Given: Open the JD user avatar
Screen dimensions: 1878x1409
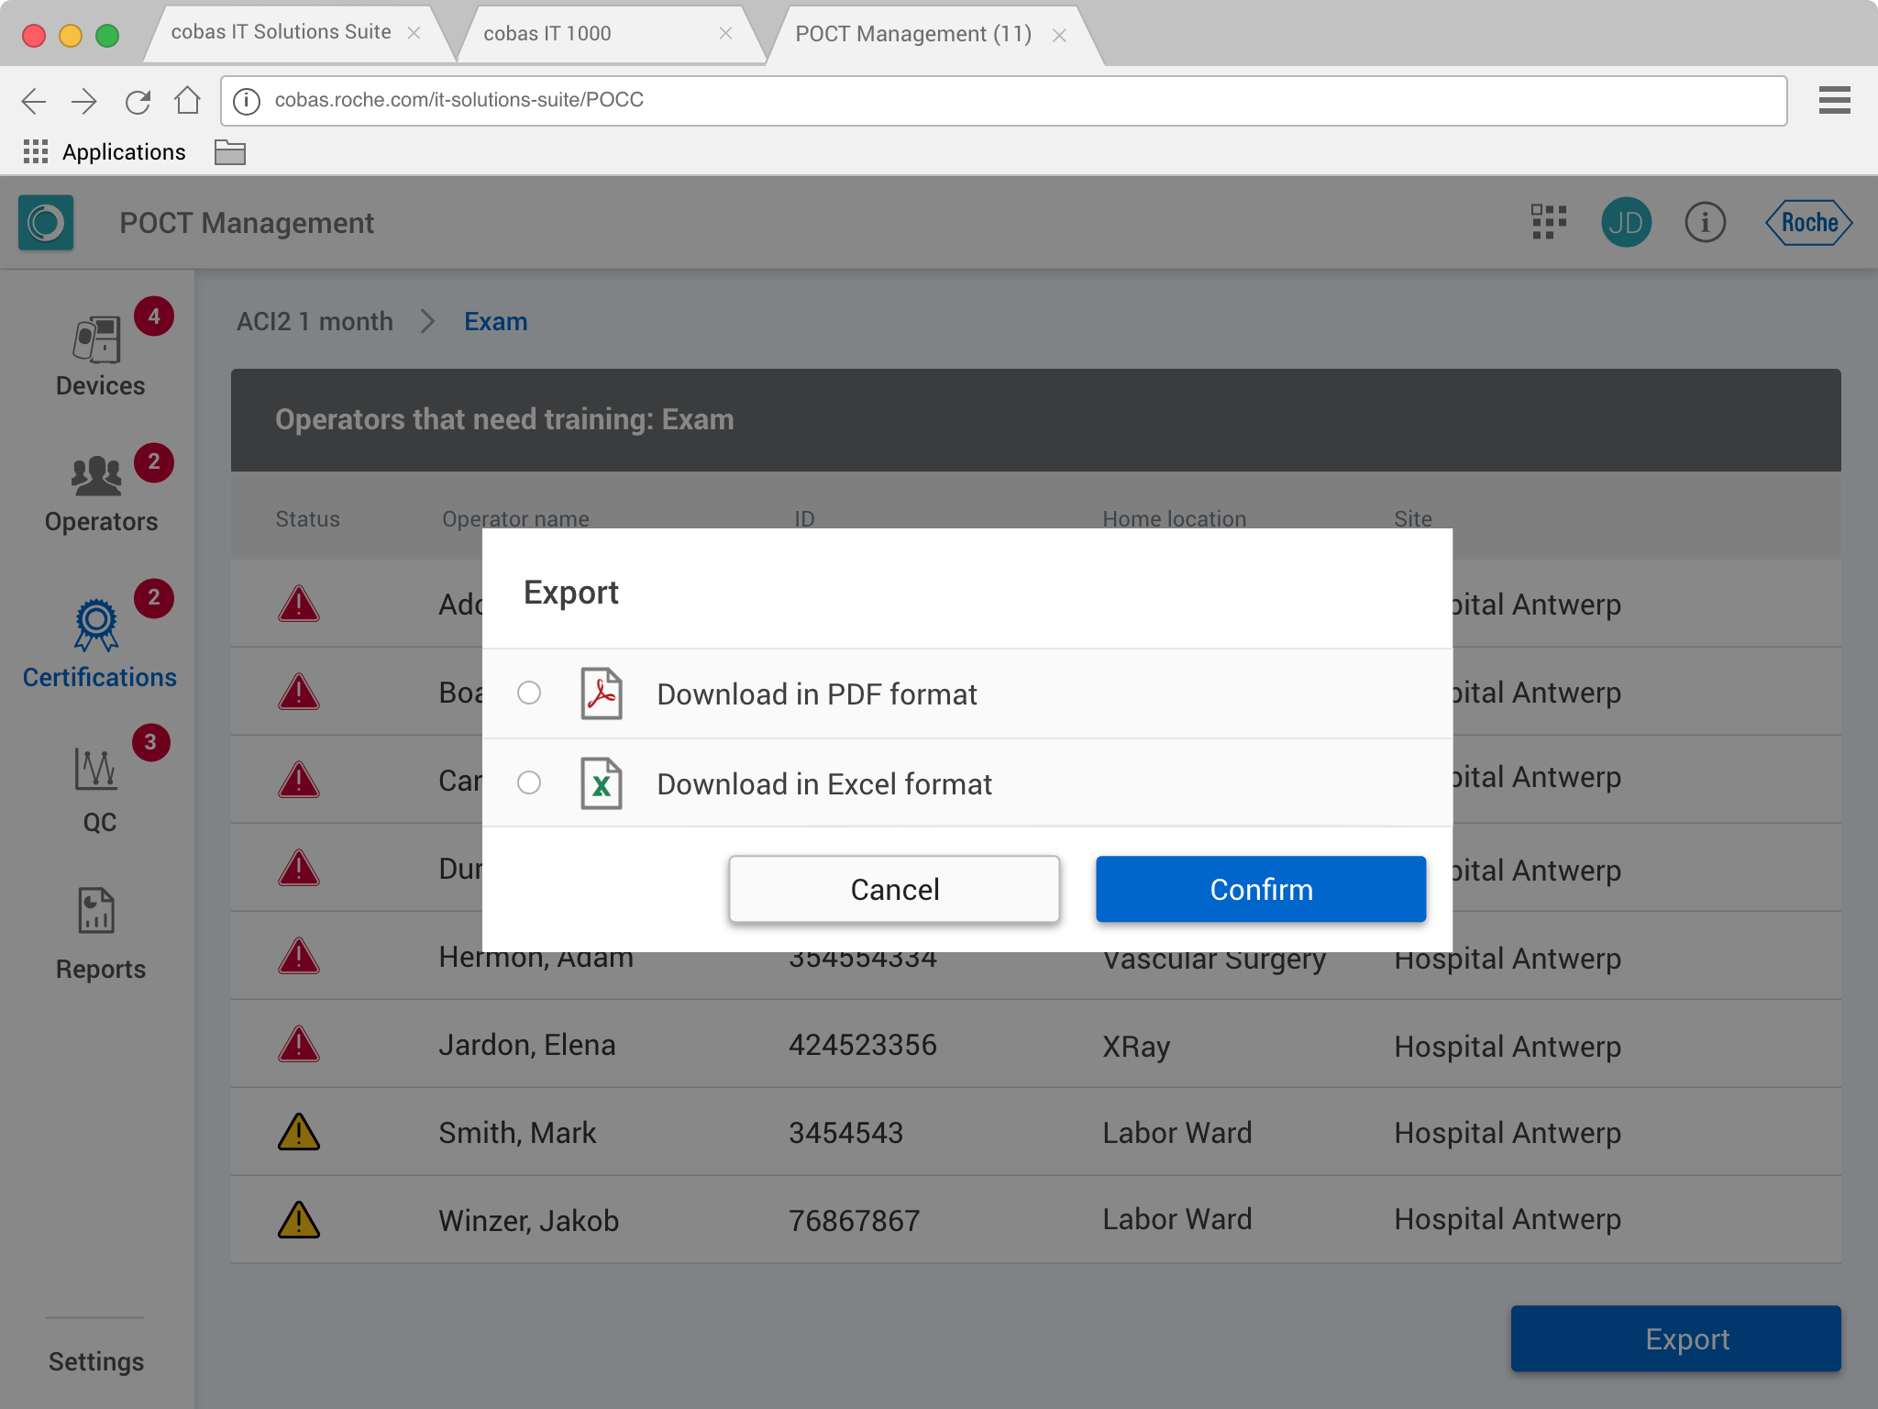Looking at the screenshot, I should tap(1626, 222).
